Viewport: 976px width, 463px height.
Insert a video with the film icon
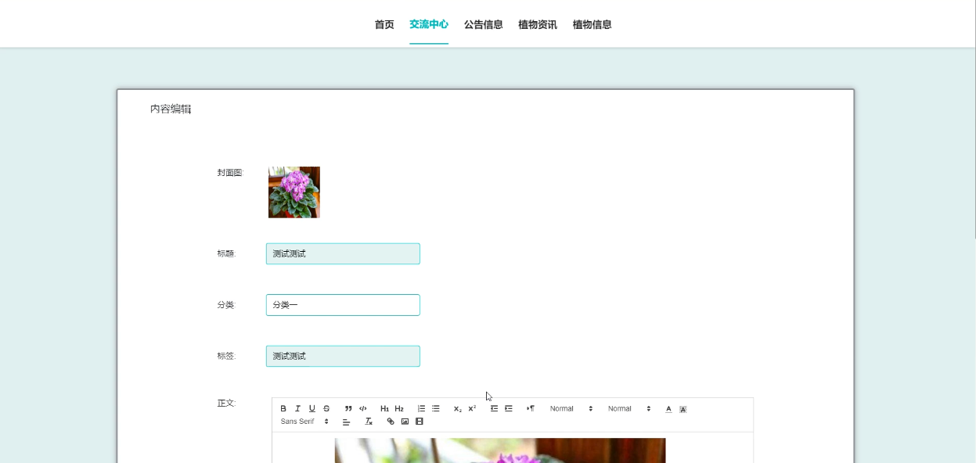[x=420, y=422]
